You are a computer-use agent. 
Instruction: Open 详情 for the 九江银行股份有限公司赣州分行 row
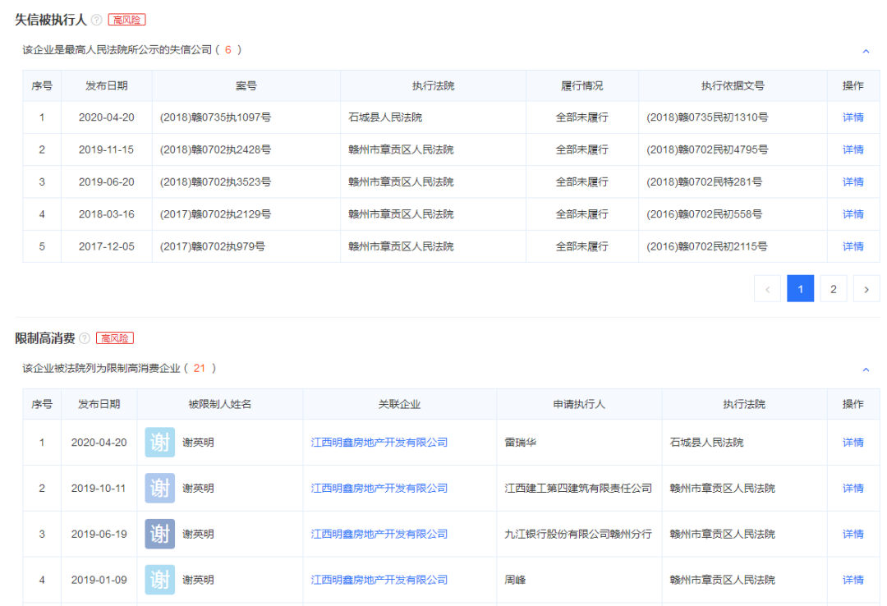853,534
